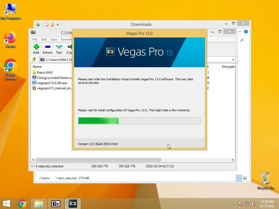
Task: Click the '1 / 4 object(s) selected' status text
Action: coord(47,166)
